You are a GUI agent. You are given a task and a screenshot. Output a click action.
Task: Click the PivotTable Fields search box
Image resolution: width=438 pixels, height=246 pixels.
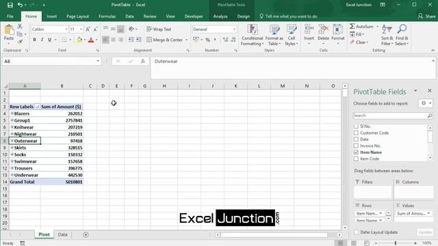[392, 115]
